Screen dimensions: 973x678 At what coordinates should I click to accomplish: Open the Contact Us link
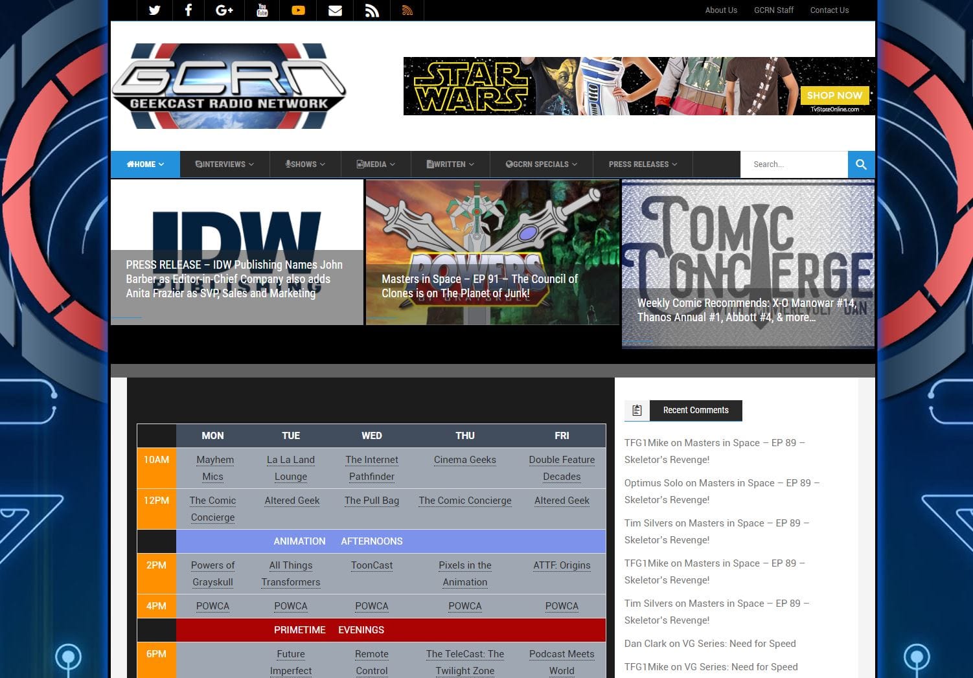(x=829, y=10)
